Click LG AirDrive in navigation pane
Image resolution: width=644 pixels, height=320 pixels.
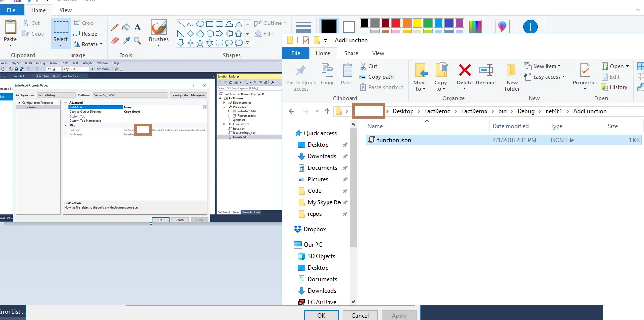(317, 302)
